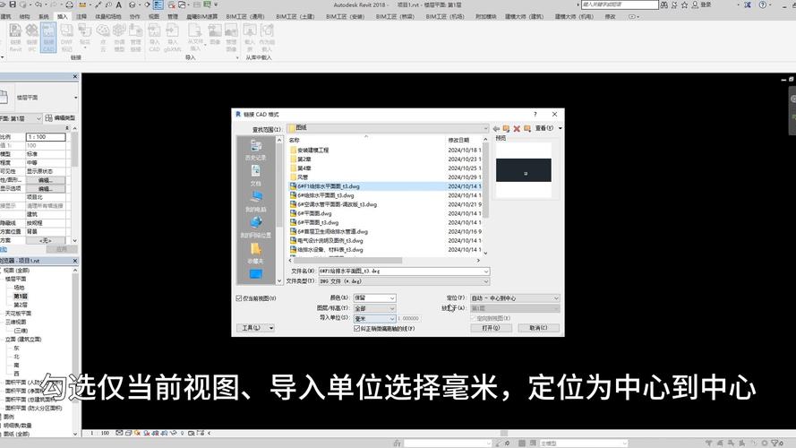
Task: Open the My Computer shortcut in places bar
Action: [x=256, y=202]
